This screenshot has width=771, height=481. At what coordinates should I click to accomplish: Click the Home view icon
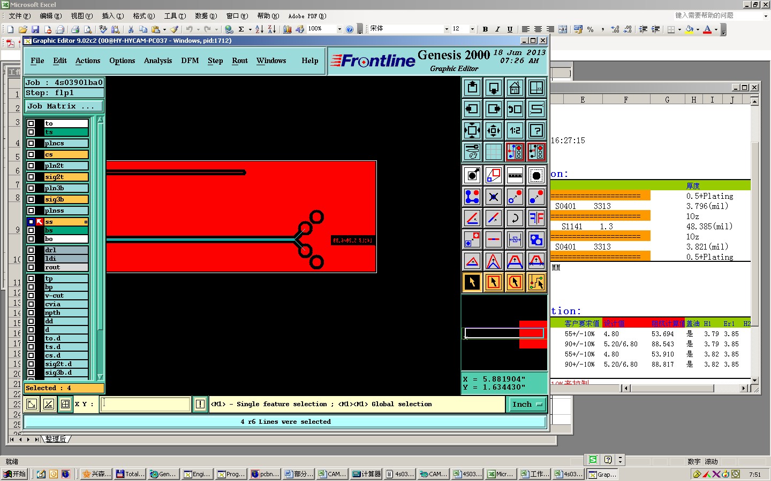click(x=515, y=88)
